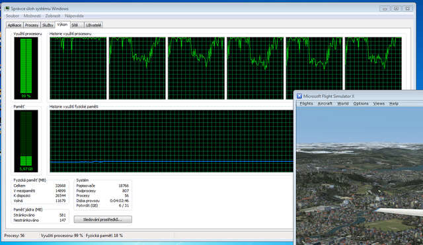Minimize the Task Manager window

385,9
